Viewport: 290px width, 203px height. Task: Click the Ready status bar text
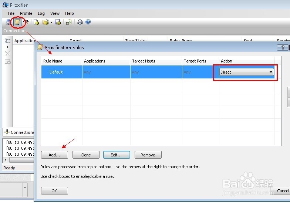click(x=9, y=168)
